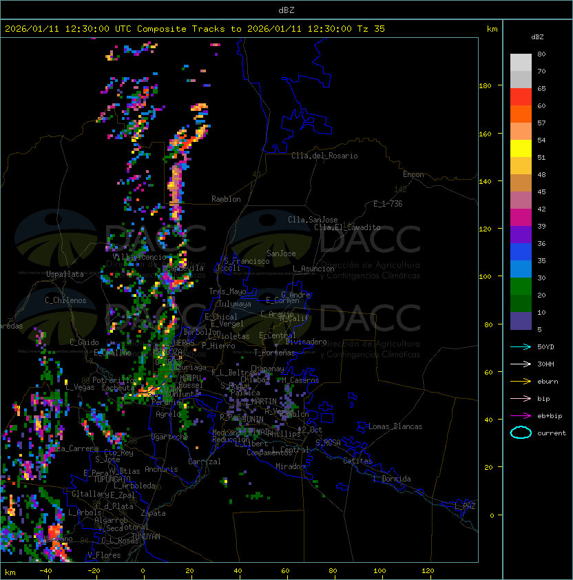Click the '180' km tick on right axis

tap(485, 86)
